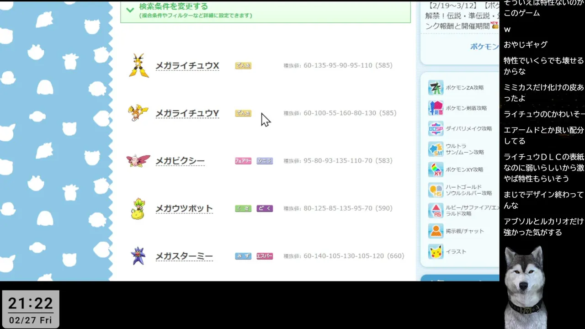
Task: Click the husky dog avatar
Action: click(526, 287)
